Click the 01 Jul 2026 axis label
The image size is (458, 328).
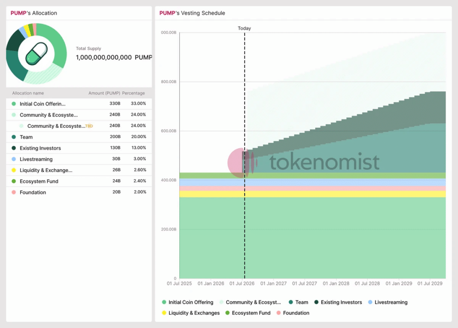[x=242, y=283]
